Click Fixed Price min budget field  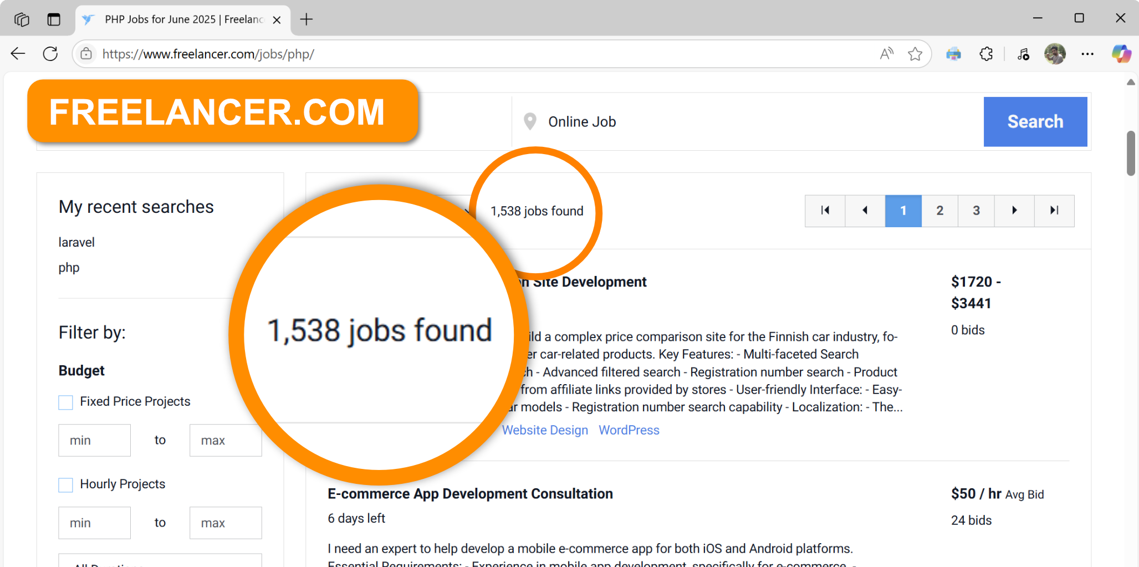(x=95, y=441)
